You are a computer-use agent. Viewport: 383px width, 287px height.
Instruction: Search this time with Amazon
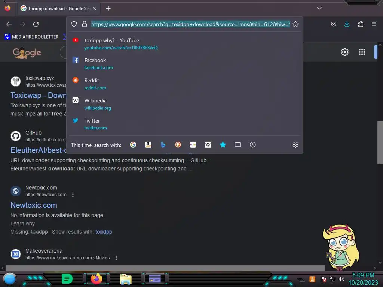(x=148, y=145)
